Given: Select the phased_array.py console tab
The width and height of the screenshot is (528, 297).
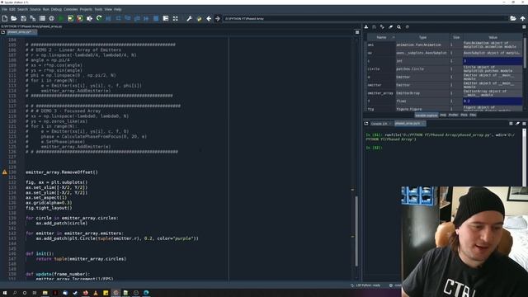Looking at the screenshot, I should coord(409,124).
